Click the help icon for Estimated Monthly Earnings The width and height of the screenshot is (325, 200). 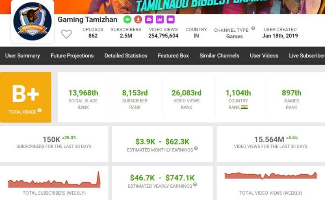point(196,149)
